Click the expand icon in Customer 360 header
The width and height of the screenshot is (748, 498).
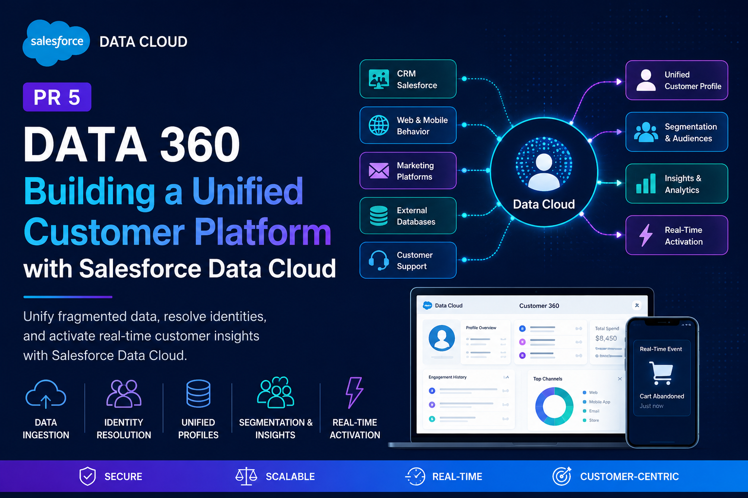[x=637, y=305]
